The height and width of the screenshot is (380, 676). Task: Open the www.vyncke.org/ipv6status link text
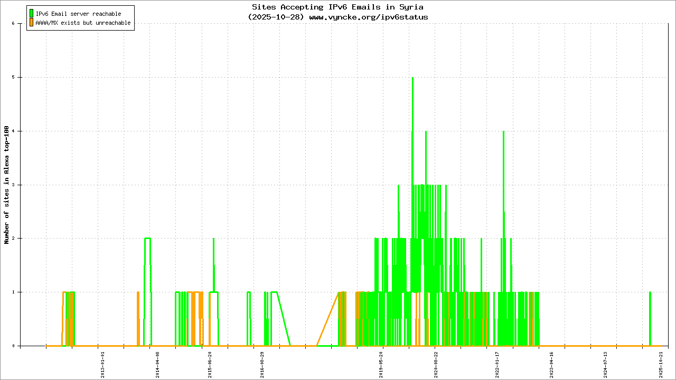[368, 17]
